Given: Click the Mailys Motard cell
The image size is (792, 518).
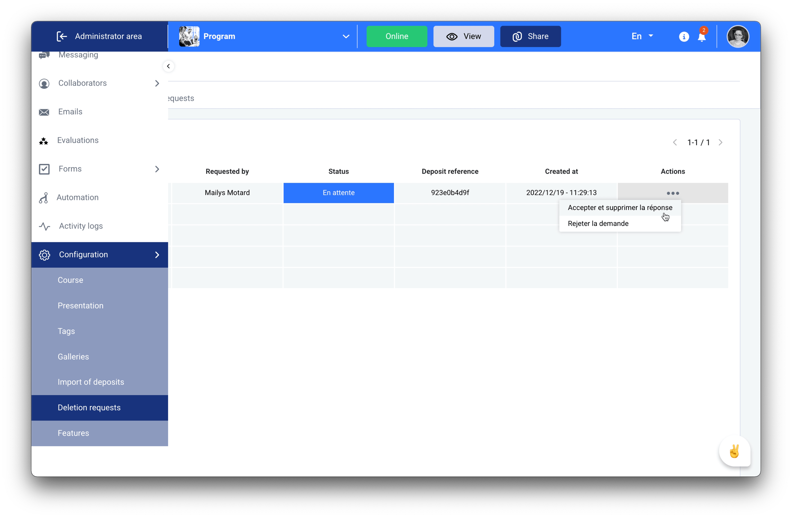Looking at the screenshot, I should [x=227, y=193].
